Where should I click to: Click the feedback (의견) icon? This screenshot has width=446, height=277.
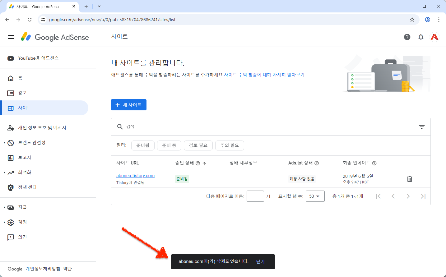coord(11,237)
